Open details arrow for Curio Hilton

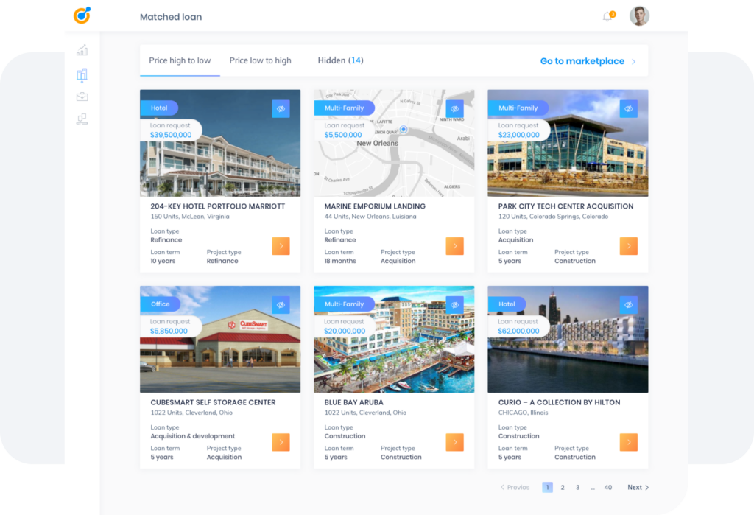point(629,442)
